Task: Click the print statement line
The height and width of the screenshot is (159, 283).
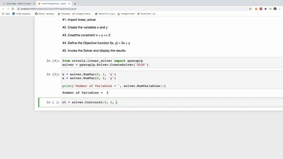Action: pos(114,86)
